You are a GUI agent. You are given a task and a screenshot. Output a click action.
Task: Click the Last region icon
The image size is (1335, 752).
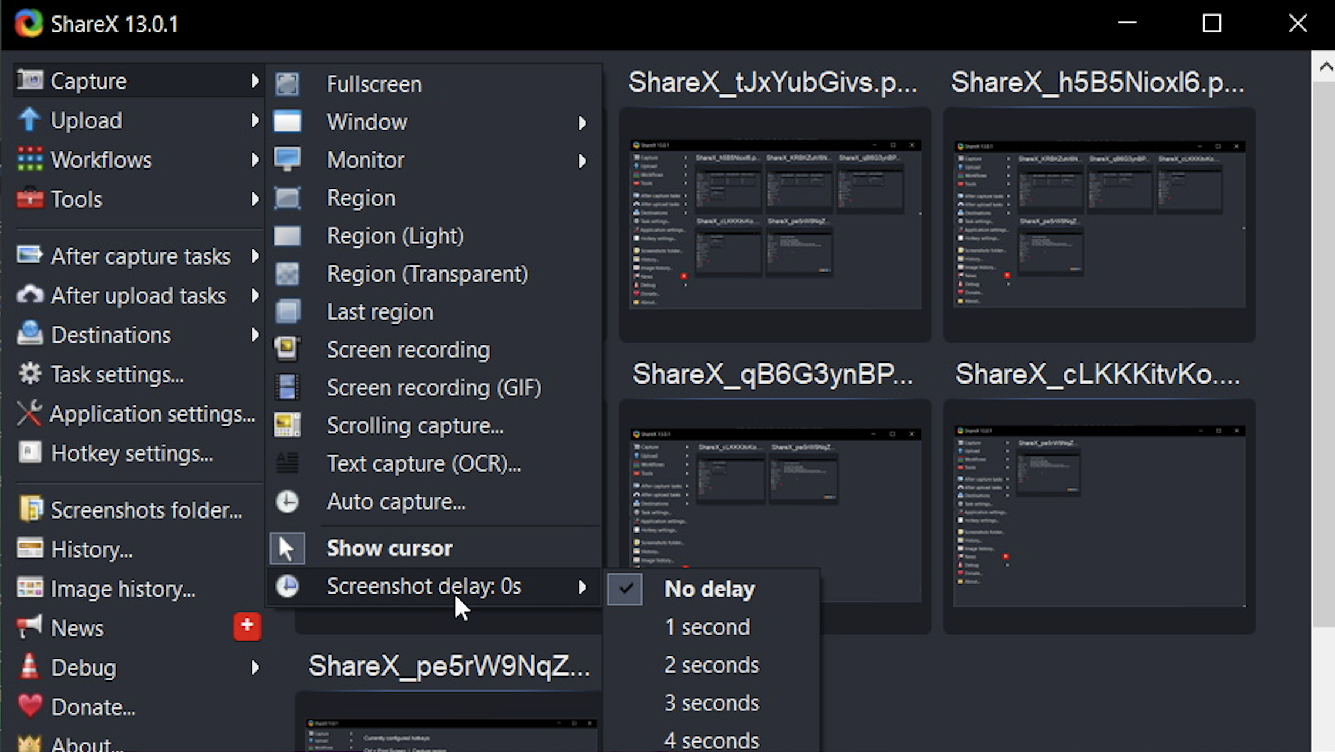287,311
